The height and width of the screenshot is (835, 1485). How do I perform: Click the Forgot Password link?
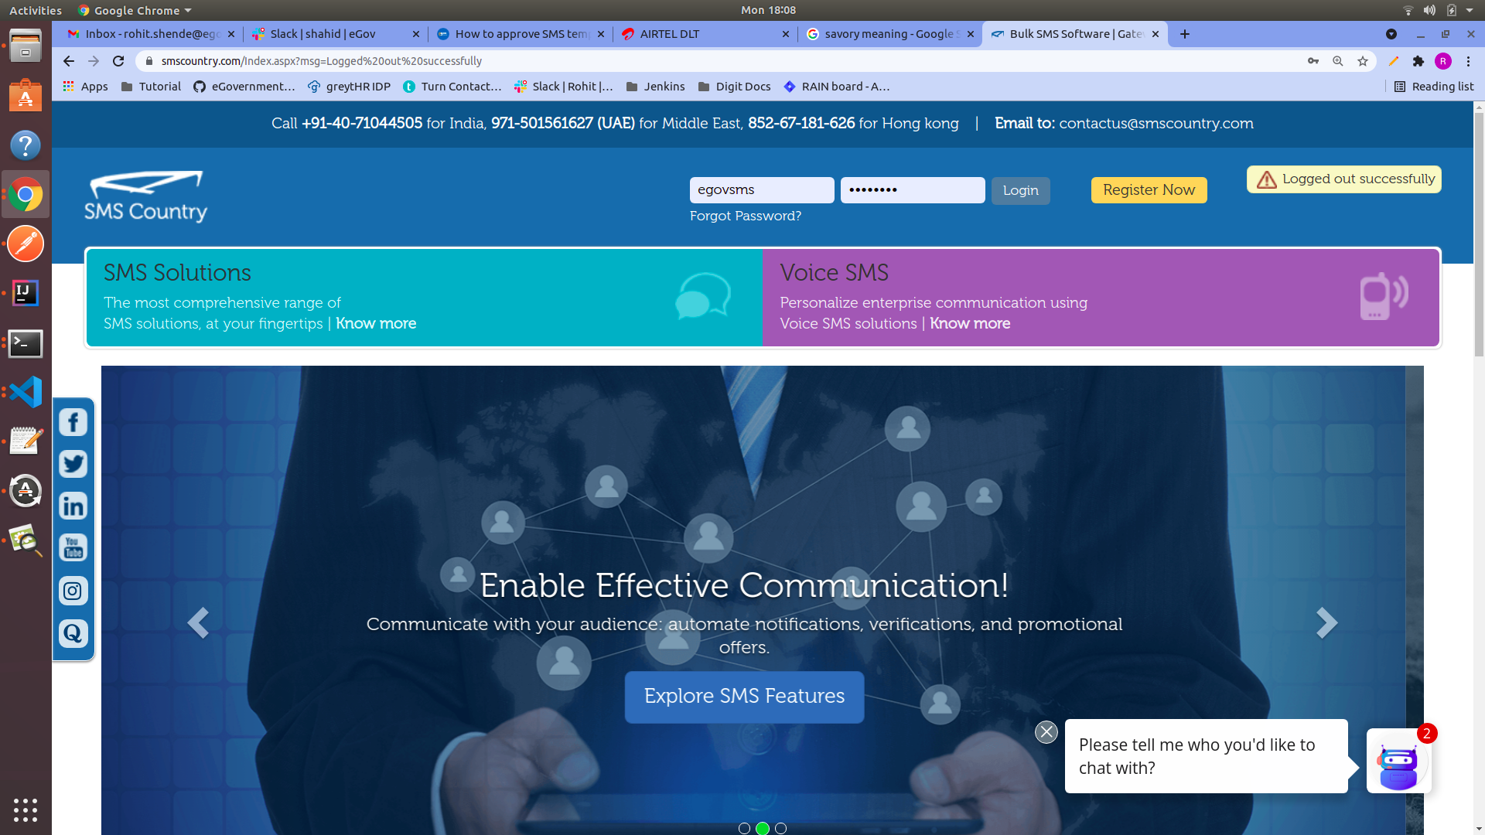(x=745, y=216)
